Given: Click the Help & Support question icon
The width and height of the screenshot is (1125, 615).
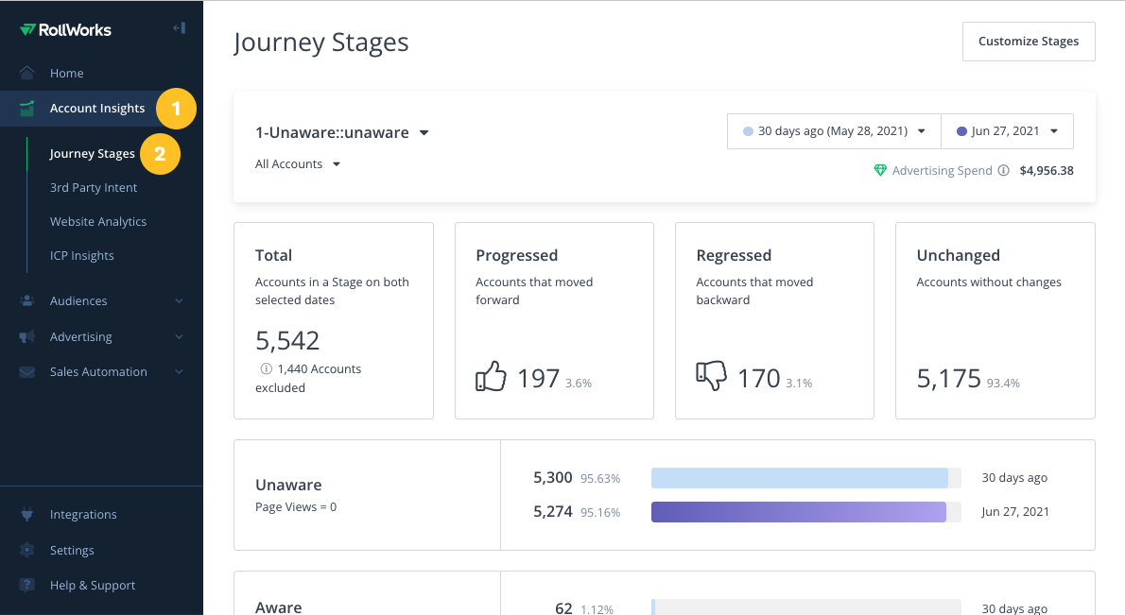Looking at the screenshot, I should click(x=29, y=585).
